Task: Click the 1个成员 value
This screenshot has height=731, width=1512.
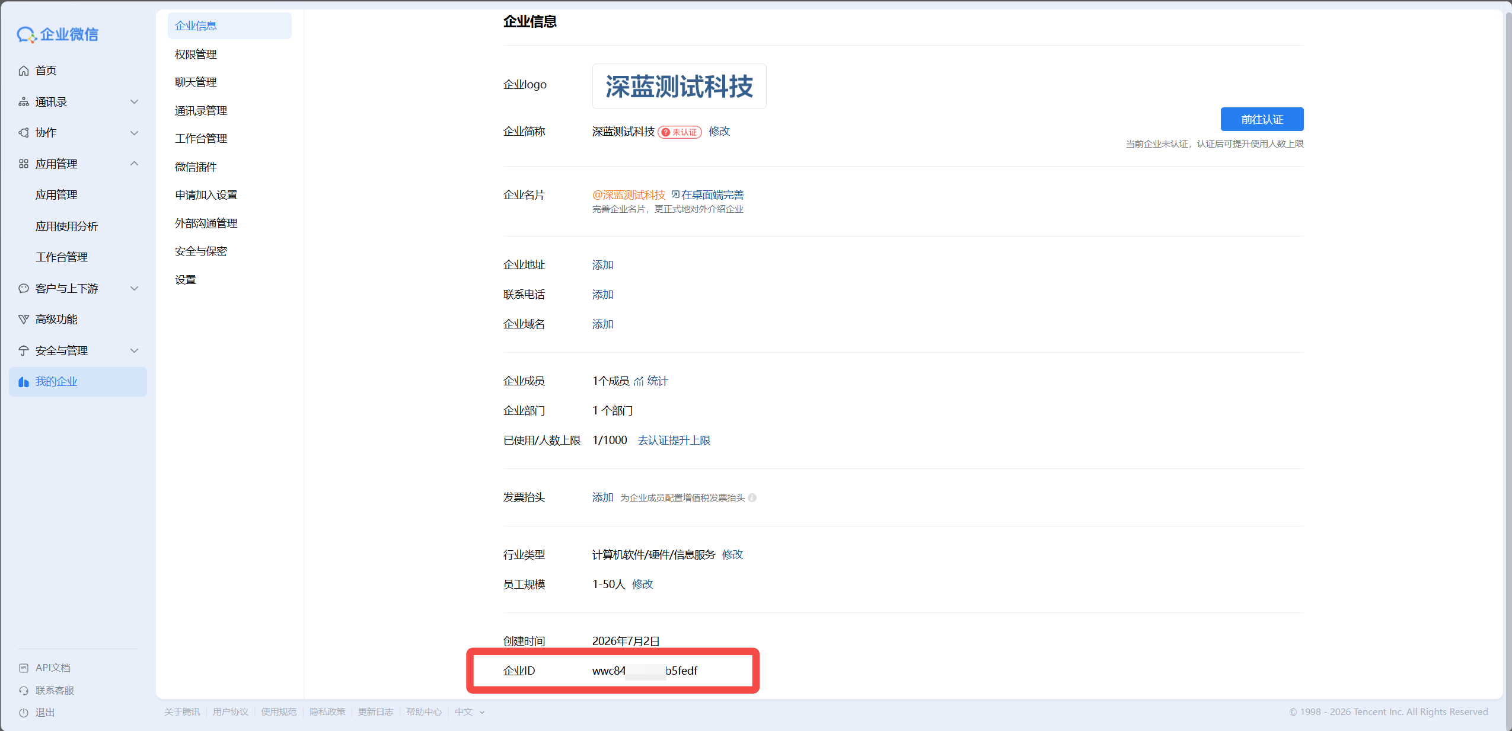Action: point(611,381)
